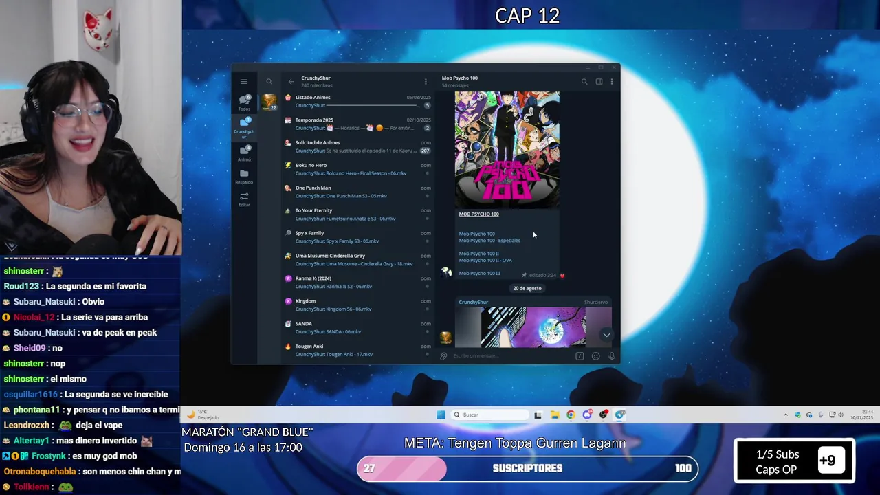Click the Mob Psycho 100 topic title header

click(x=459, y=78)
